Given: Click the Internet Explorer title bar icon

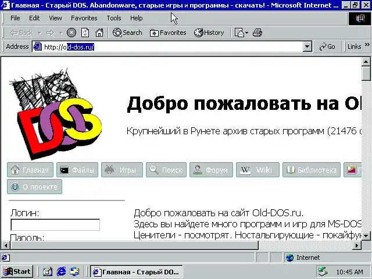Looking at the screenshot, I should pyautogui.click(x=6, y=5).
